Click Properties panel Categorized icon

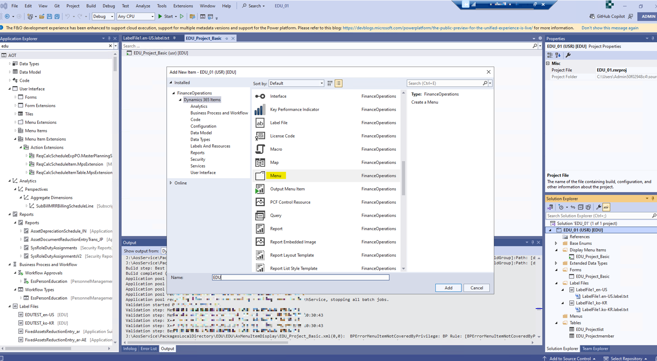tap(550, 55)
